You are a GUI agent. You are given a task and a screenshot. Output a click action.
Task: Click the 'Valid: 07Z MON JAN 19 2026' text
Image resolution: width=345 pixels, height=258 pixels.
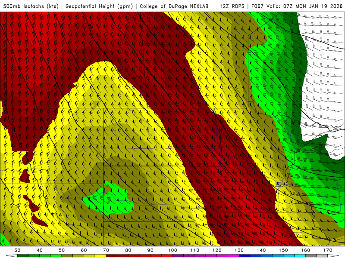coord(304,6)
